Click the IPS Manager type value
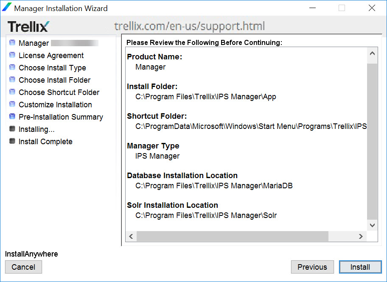The width and height of the screenshot is (387, 282). pyautogui.click(x=157, y=156)
